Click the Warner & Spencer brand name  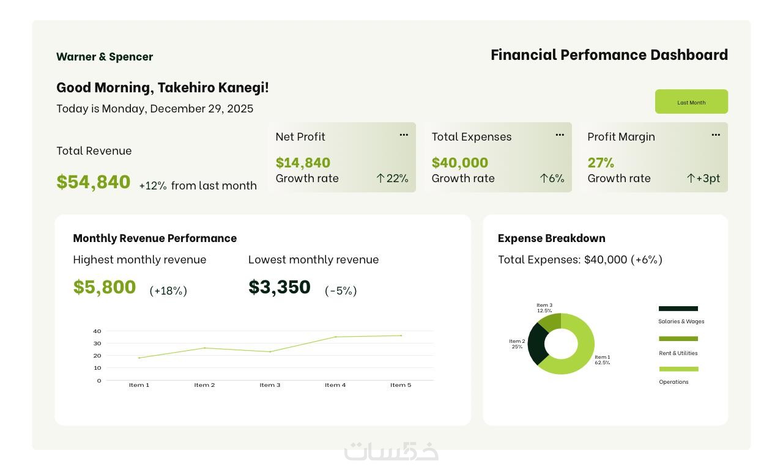[105, 57]
